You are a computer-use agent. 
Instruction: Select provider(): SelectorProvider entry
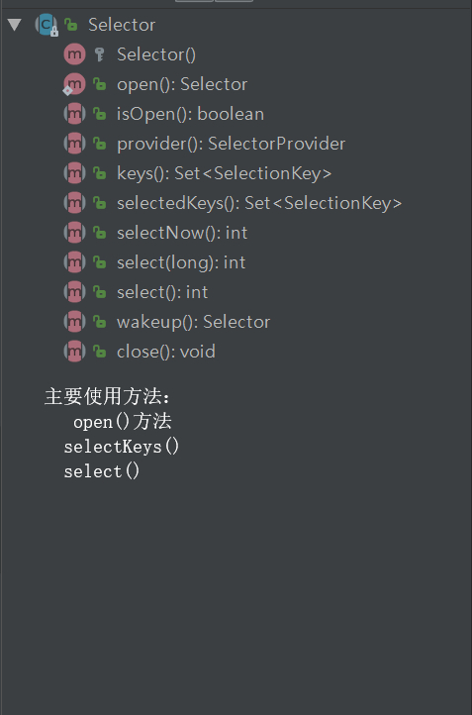click(x=231, y=144)
